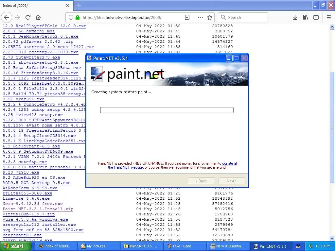Open abiword-setup-2.8.1.exe link
This screenshot has height=251, width=335.
point(40,62)
